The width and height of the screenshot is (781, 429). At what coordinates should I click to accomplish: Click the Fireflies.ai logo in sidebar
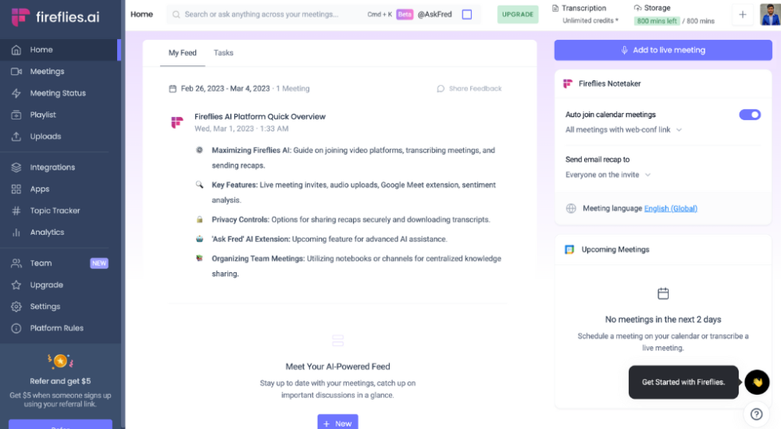[56, 17]
